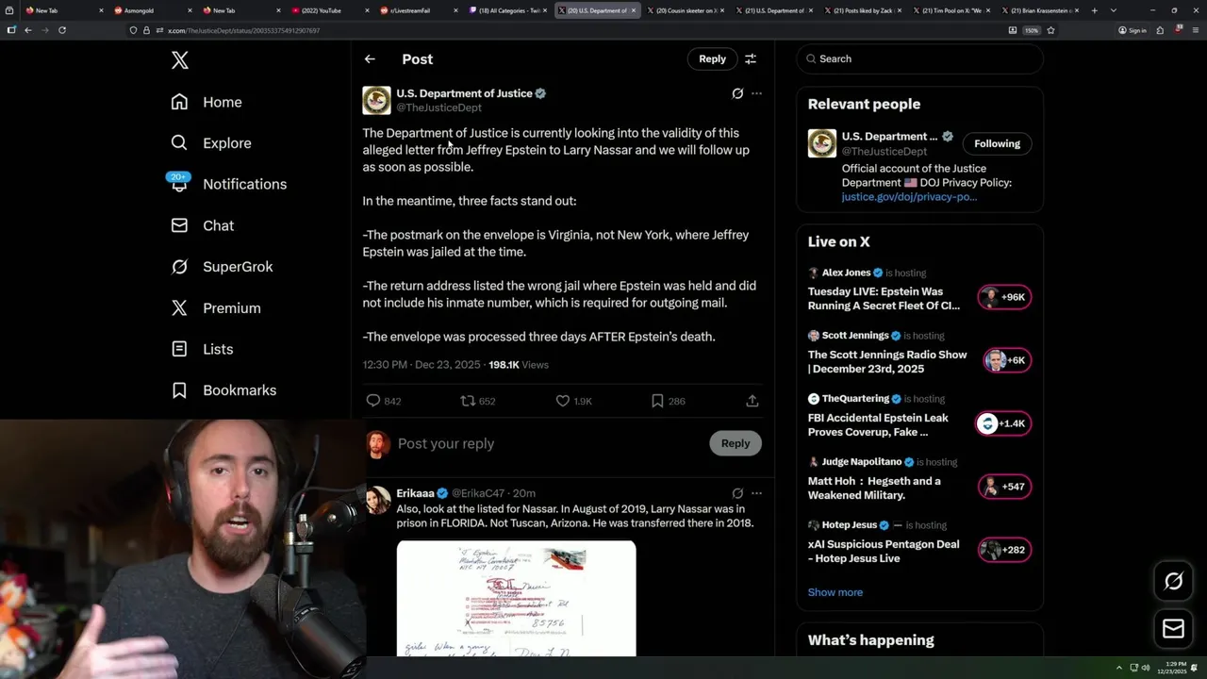
Task: Open Lists in the sidebar
Action: click(x=203, y=349)
